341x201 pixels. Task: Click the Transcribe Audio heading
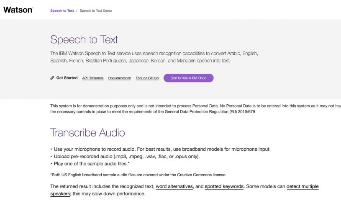coord(87,133)
